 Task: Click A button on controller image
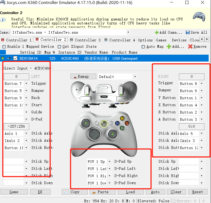click(x=122, y=128)
